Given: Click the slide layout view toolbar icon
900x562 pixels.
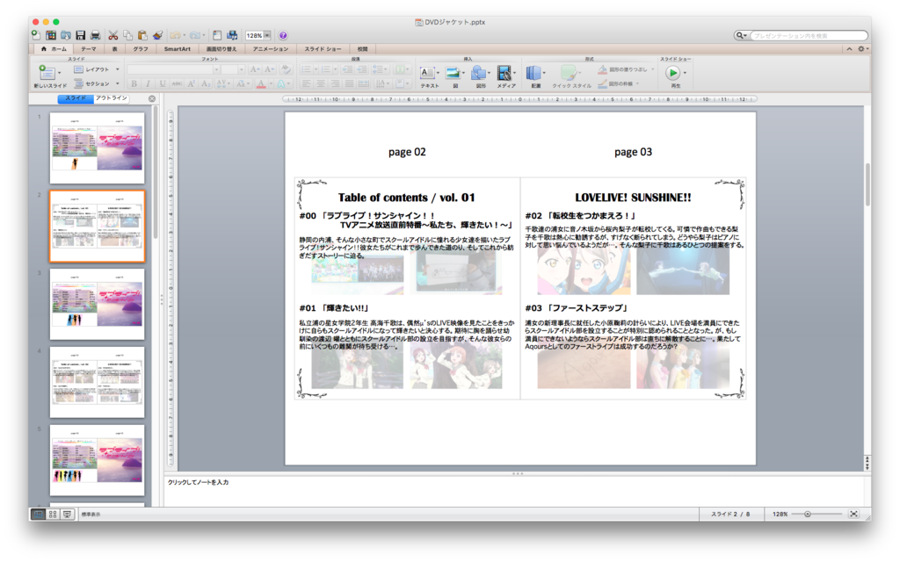Looking at the screenshot, I should tap(217, 35).
